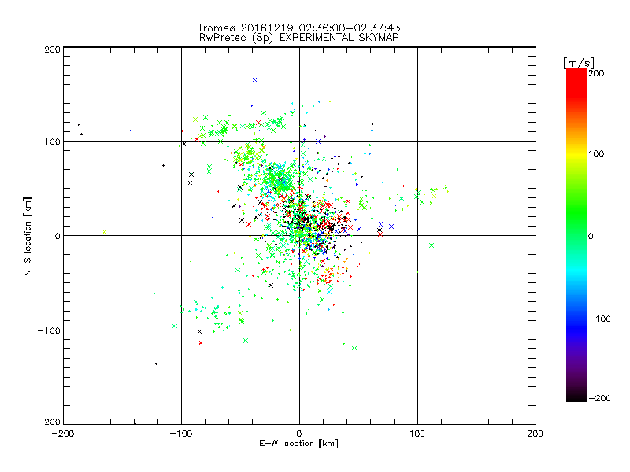Click the E-W axis tick label "0"
This screenshot has height=472, width=630.
point(299,433)
